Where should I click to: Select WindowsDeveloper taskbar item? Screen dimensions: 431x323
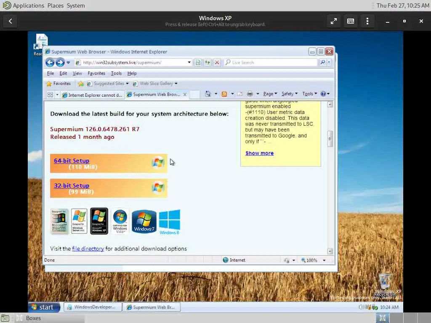coord(93,307)
